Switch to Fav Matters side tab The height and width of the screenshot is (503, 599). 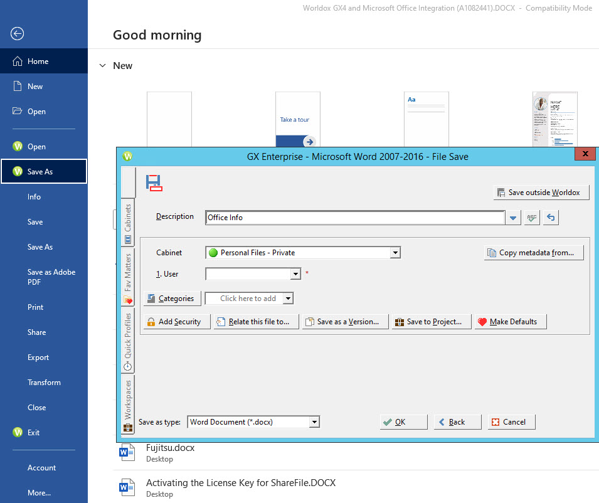pyautogui.click(x=128, y=277)
